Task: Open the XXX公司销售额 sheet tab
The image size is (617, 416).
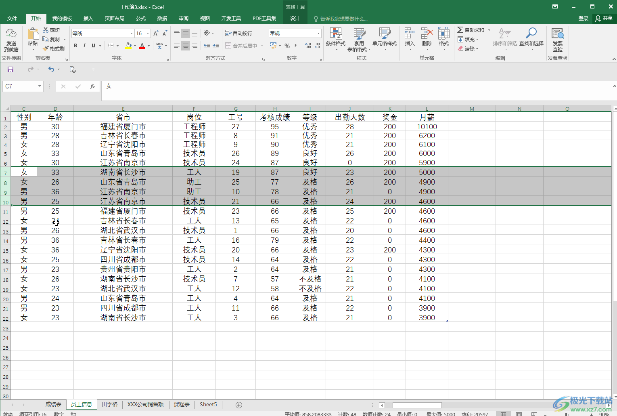Action: pos(146,404)
